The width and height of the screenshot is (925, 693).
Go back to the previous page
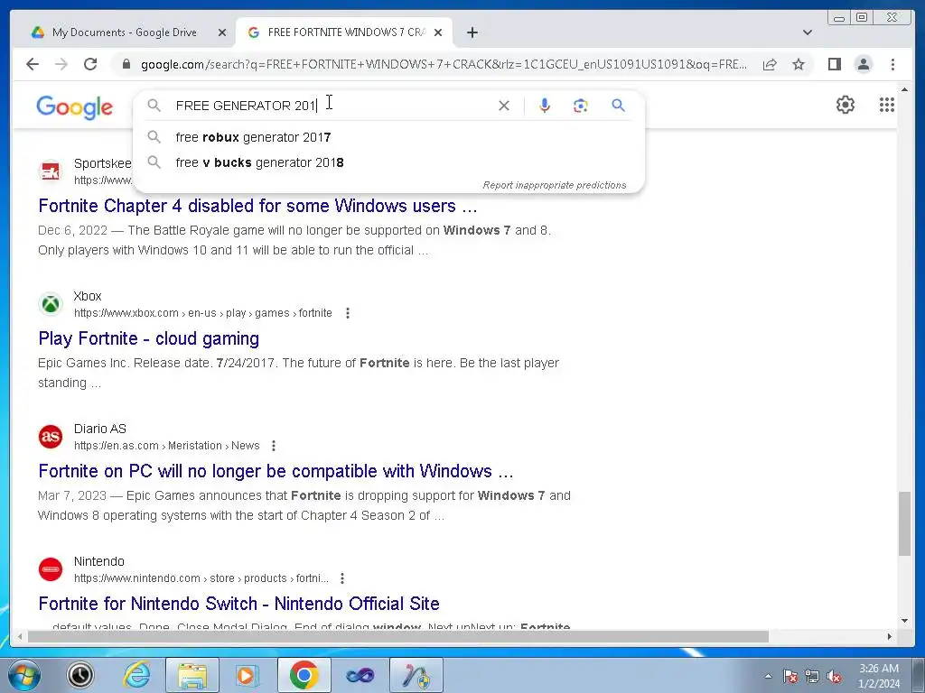click(33, 64)
